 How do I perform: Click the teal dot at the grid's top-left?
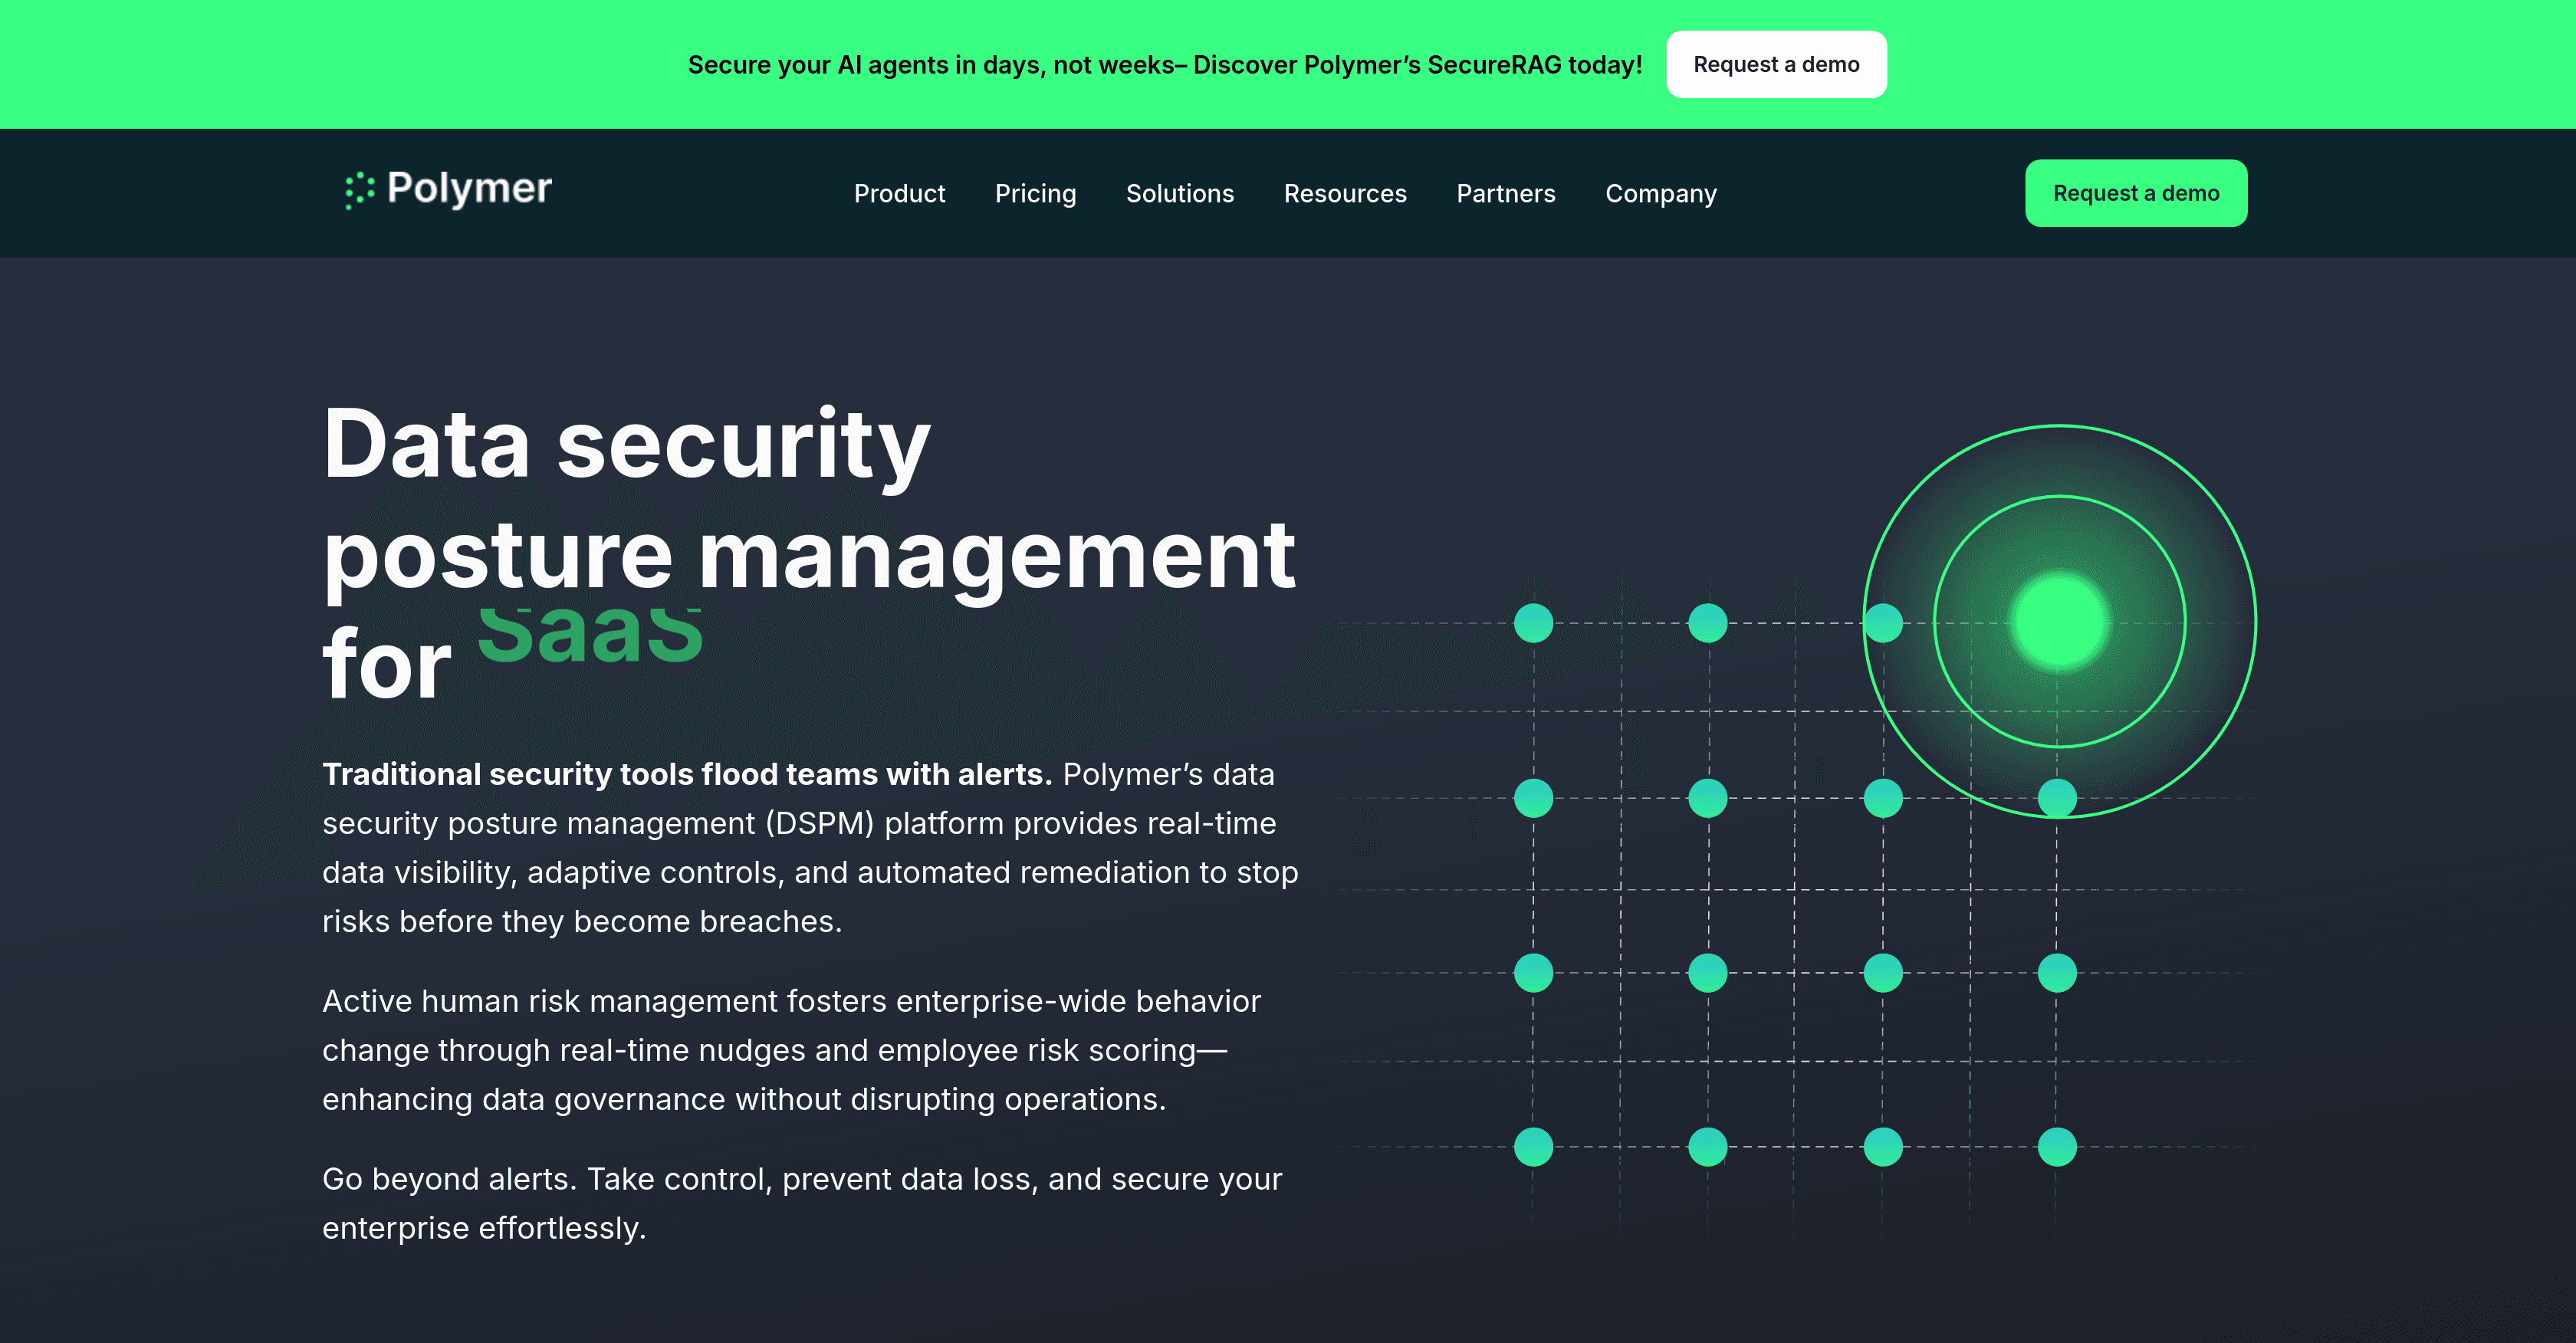(x=1533, y=622)
